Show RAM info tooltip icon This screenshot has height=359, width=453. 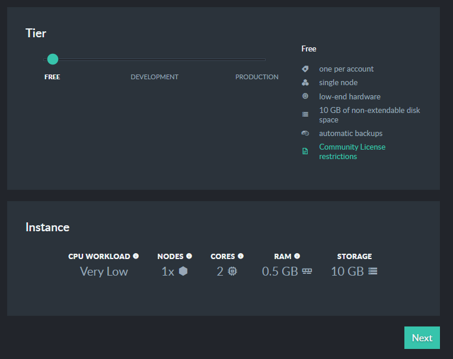click(297, 256)
